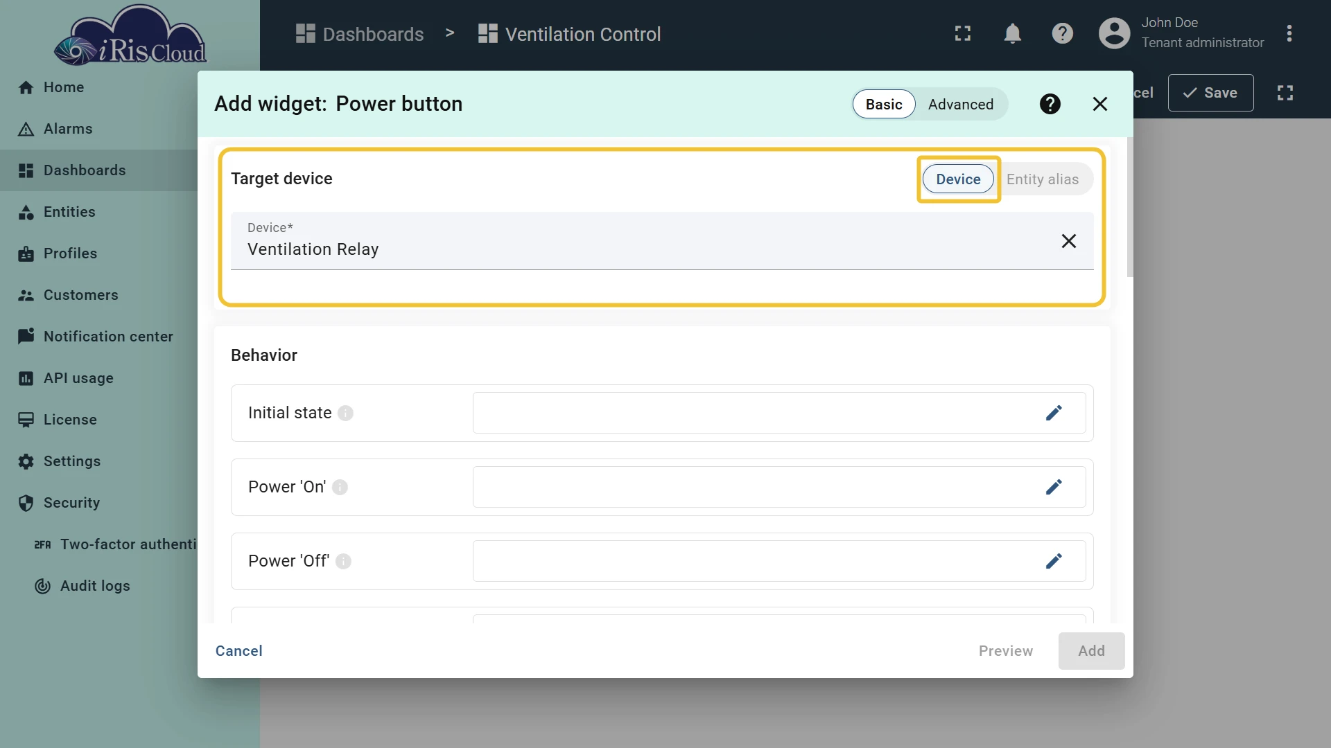Switch to Advanced mode
This screenshot has height=748, width=1331.
click(960, 104)
